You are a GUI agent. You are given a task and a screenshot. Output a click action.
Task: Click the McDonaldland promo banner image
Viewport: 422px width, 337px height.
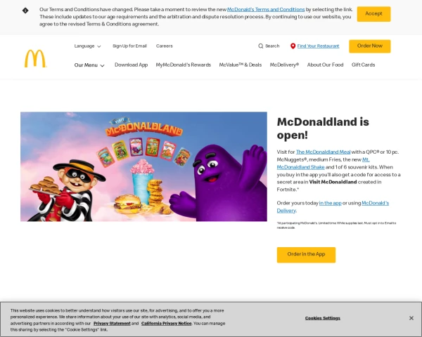coord(143,166)
